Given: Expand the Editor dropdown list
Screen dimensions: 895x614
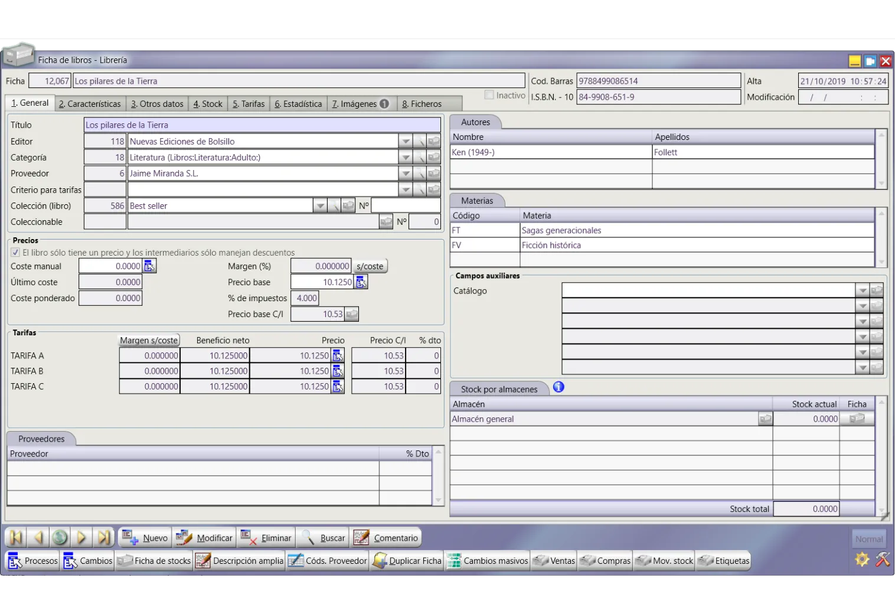Looking at the screenshot, I should [x=405, y=142].
